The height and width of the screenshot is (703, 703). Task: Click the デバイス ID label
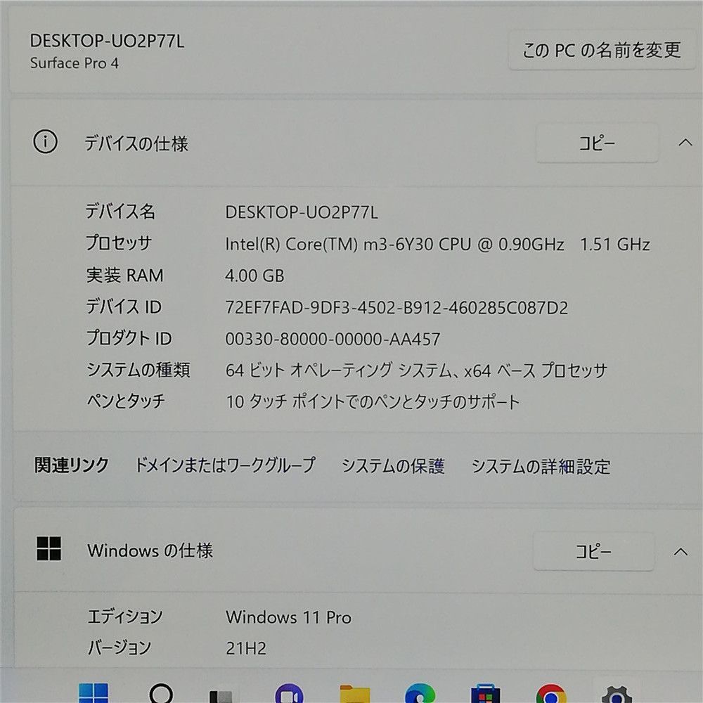123,307
